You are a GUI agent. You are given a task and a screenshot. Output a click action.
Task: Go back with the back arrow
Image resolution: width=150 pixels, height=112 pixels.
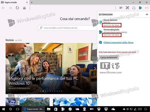pyautogui.click(x=3, y=8)
